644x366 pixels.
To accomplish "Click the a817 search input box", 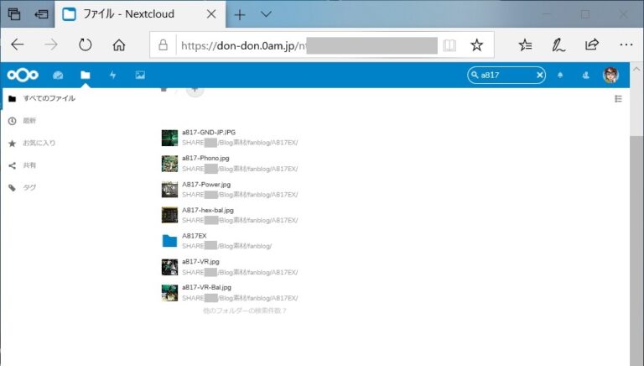I will pyautogui.click(x=506, y=75).
